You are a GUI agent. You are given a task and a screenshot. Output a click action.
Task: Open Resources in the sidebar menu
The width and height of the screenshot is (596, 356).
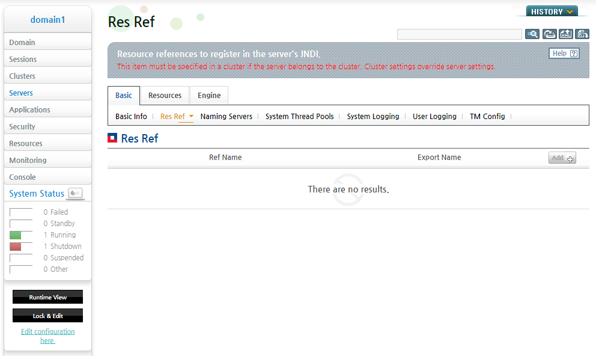[48, 143]
